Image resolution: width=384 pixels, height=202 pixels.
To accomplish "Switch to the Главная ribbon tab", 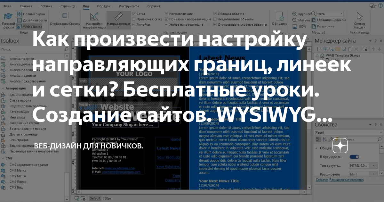I will pyautogui.click(x=26, y=6).
